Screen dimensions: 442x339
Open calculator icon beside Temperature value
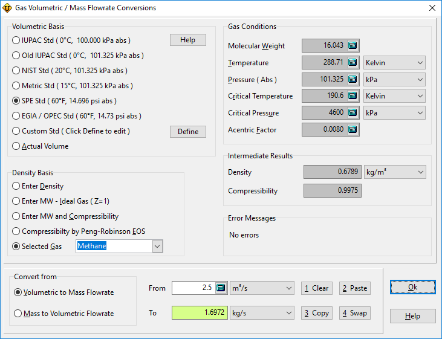[353, 62]
